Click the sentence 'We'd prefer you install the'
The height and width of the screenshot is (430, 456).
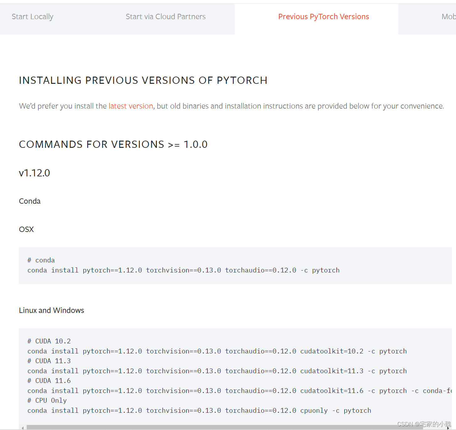[63, 106]
